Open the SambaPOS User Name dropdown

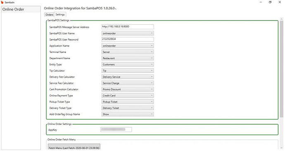(x=128, y=33)
